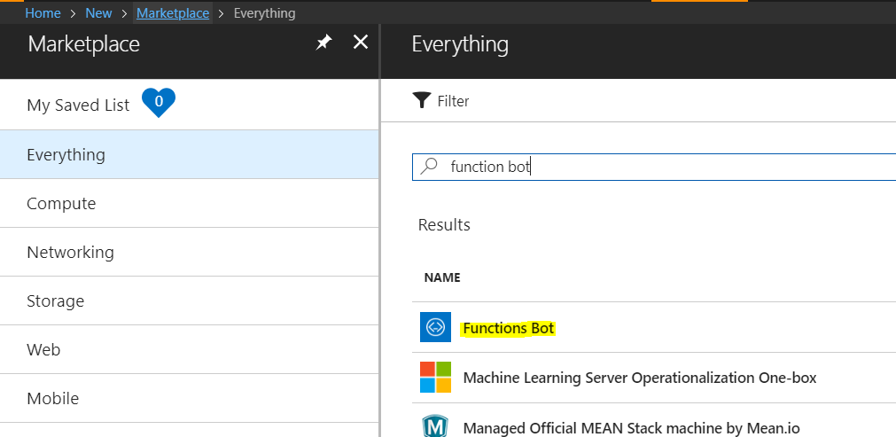Viewport: 896px width, 437px height.
Task: Close the Marketplace blade
Action: [361, 42]
